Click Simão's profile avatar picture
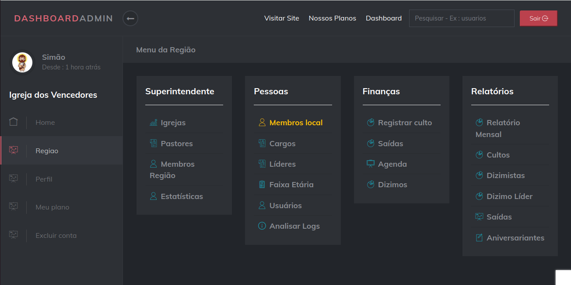 (x=22, y=62)
